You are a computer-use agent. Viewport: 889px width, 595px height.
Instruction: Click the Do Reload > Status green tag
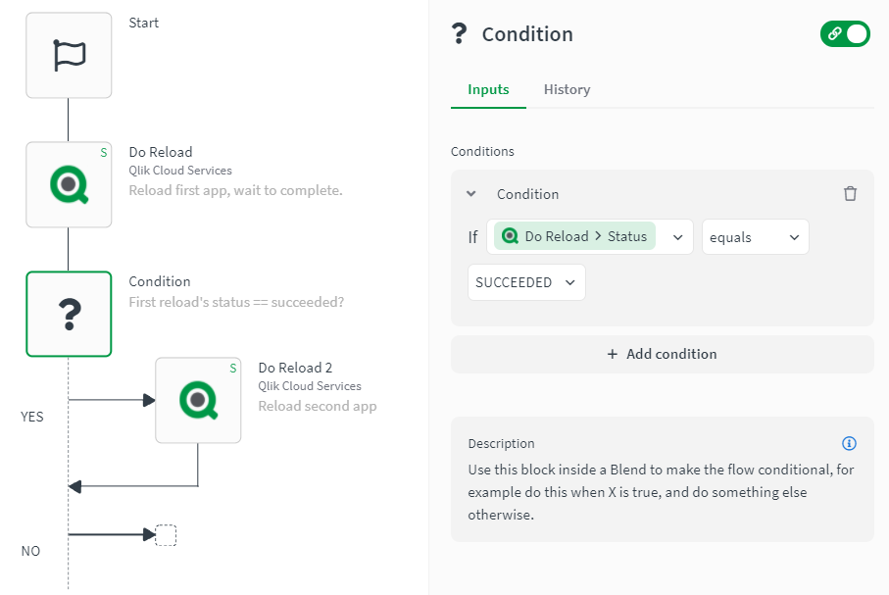click(x=575, y=236)
